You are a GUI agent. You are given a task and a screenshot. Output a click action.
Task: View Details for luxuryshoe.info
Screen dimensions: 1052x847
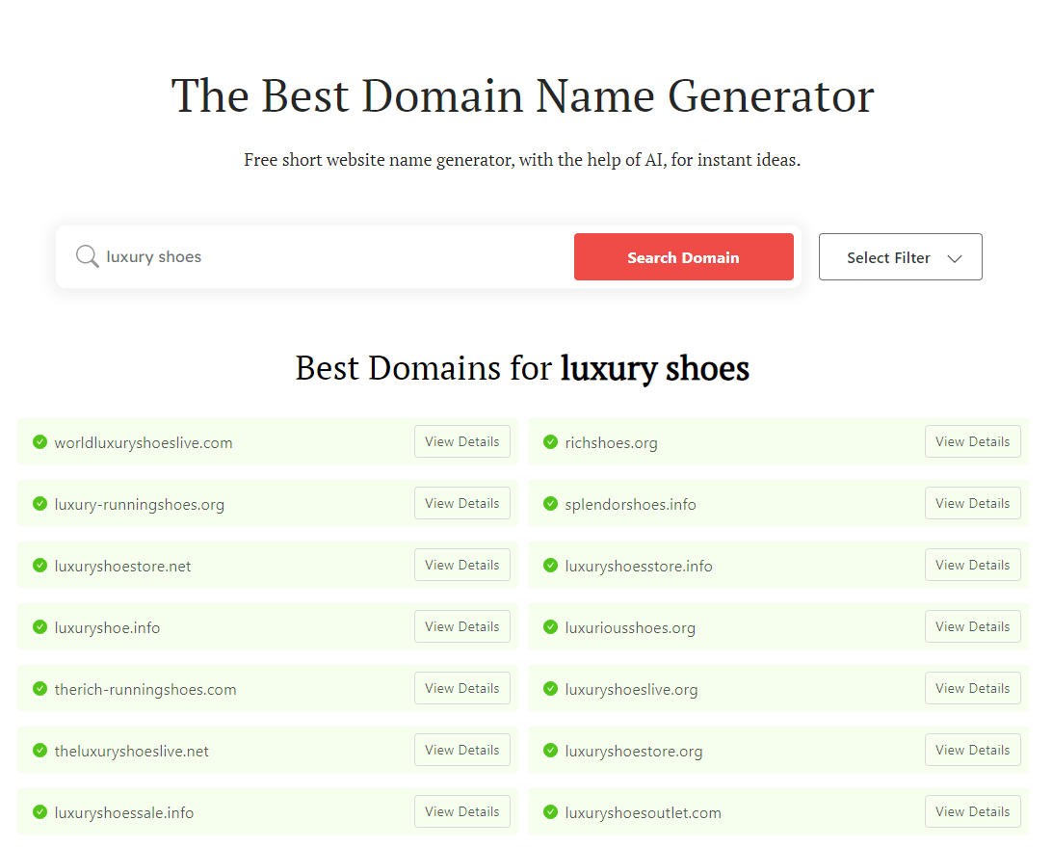coord(462,627)
